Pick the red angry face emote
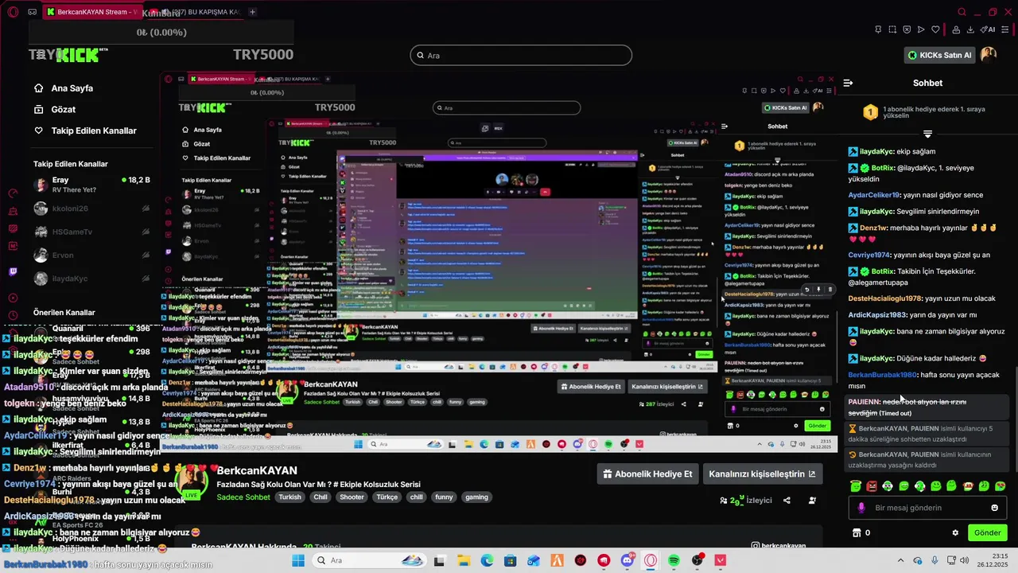 coord(872,485)
